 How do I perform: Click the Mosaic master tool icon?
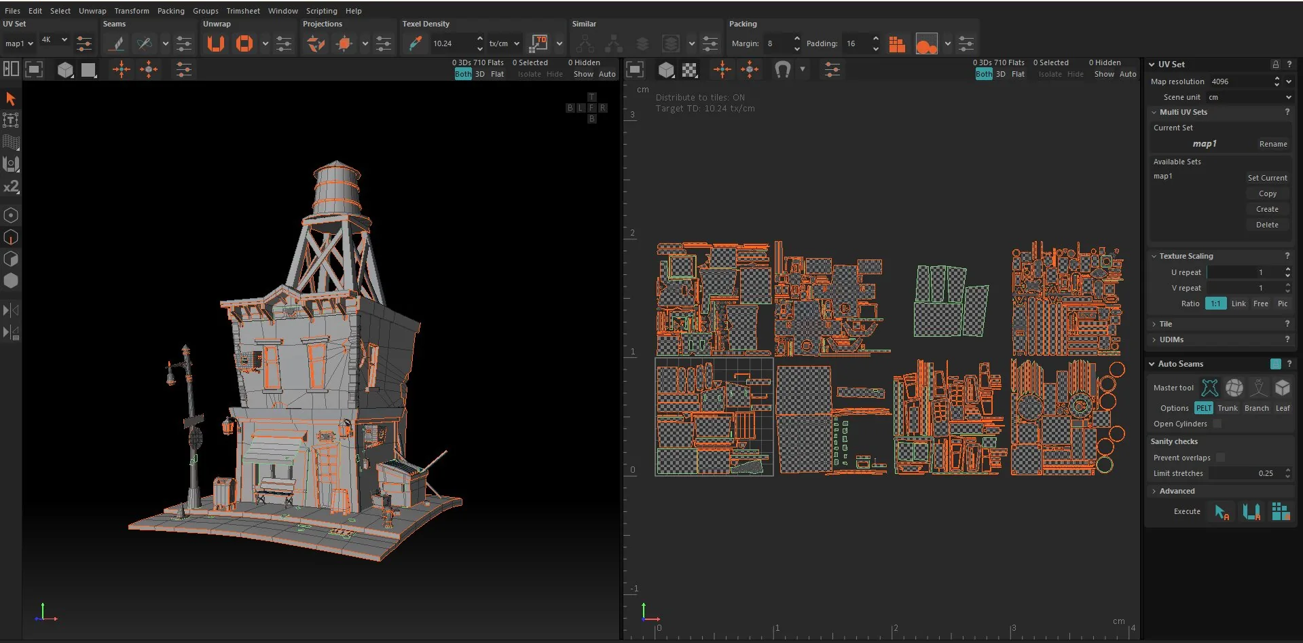[x=1234, y=388]
